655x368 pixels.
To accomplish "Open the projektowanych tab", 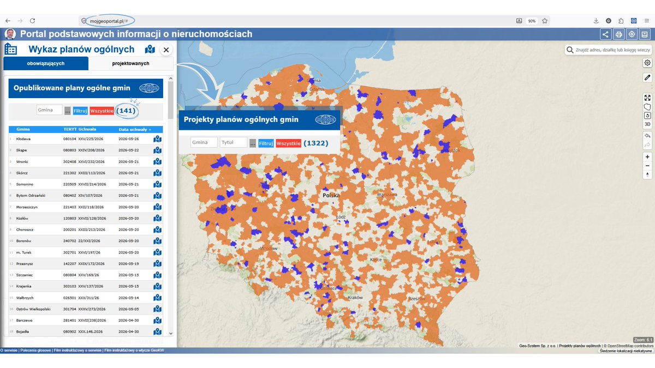I will [x=131, y=63].
